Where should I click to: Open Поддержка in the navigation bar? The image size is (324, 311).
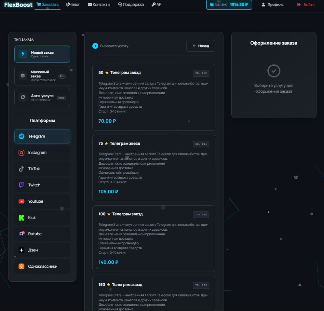pos(131,5)
